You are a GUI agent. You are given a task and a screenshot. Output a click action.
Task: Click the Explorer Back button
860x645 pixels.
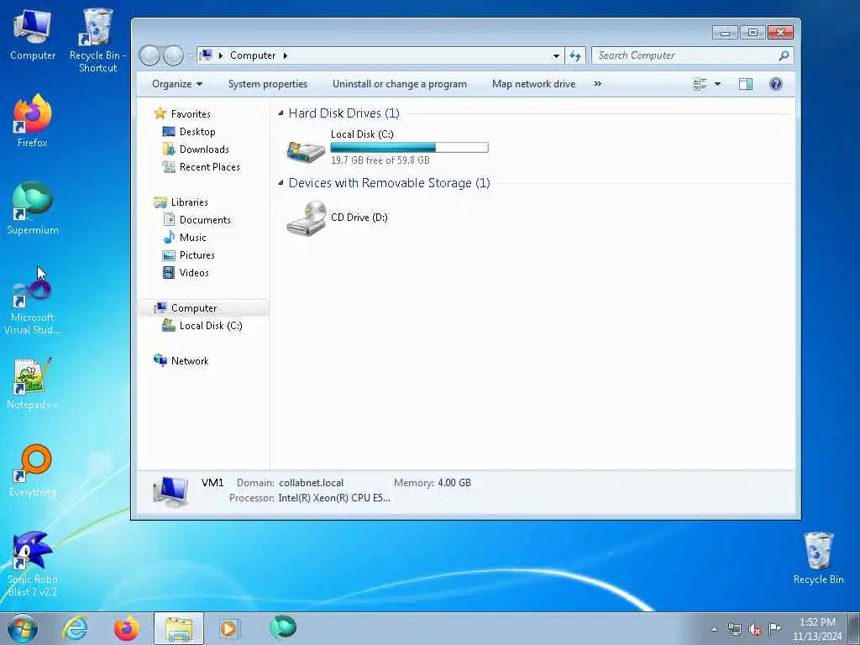[x=149, y=55]
